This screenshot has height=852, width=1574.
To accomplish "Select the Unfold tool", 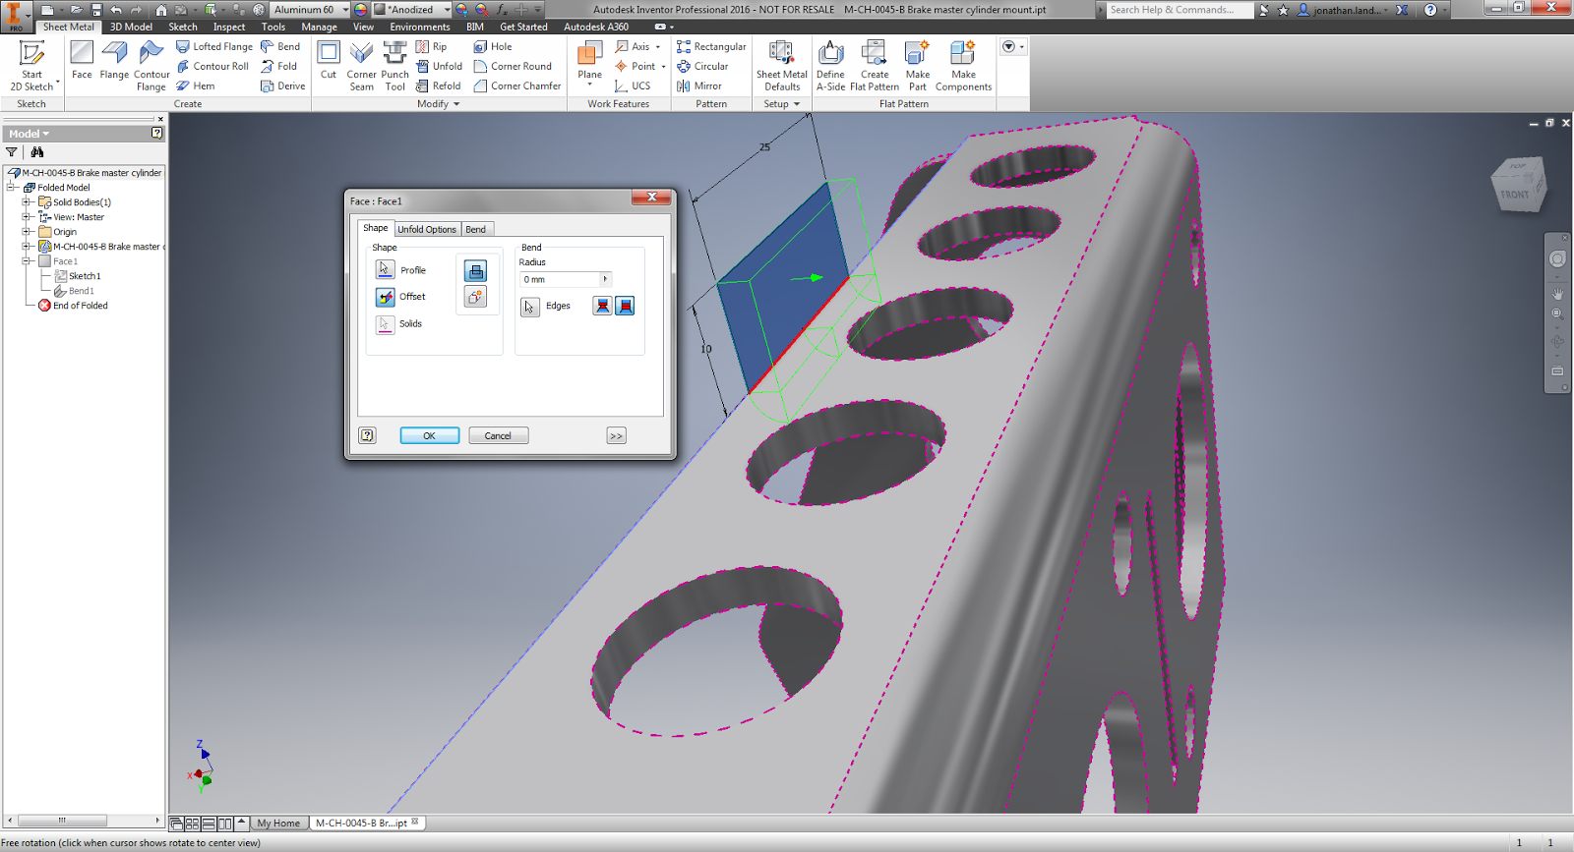I will 439,66.
